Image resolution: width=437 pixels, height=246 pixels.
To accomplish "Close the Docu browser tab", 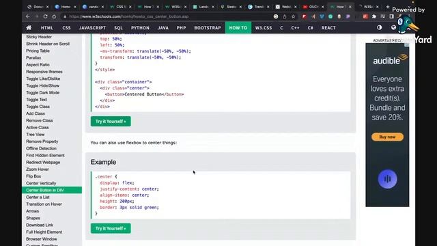I will (x=47, y=7).
